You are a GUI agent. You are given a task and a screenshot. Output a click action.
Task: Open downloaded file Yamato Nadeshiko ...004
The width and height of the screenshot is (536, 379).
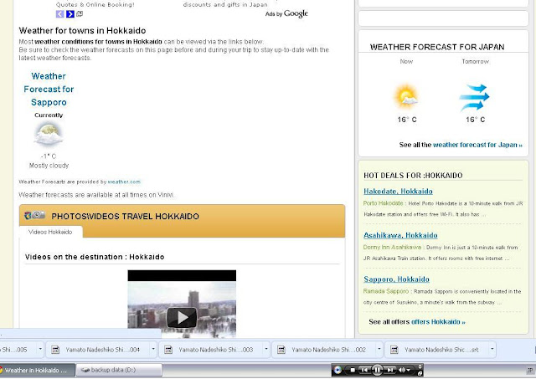(x=102, y=350)
